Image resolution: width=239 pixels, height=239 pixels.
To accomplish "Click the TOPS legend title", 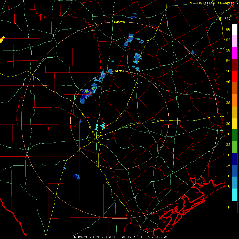I will (x=233, y=16).
